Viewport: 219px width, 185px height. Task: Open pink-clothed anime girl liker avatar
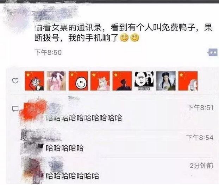(56, 81)
